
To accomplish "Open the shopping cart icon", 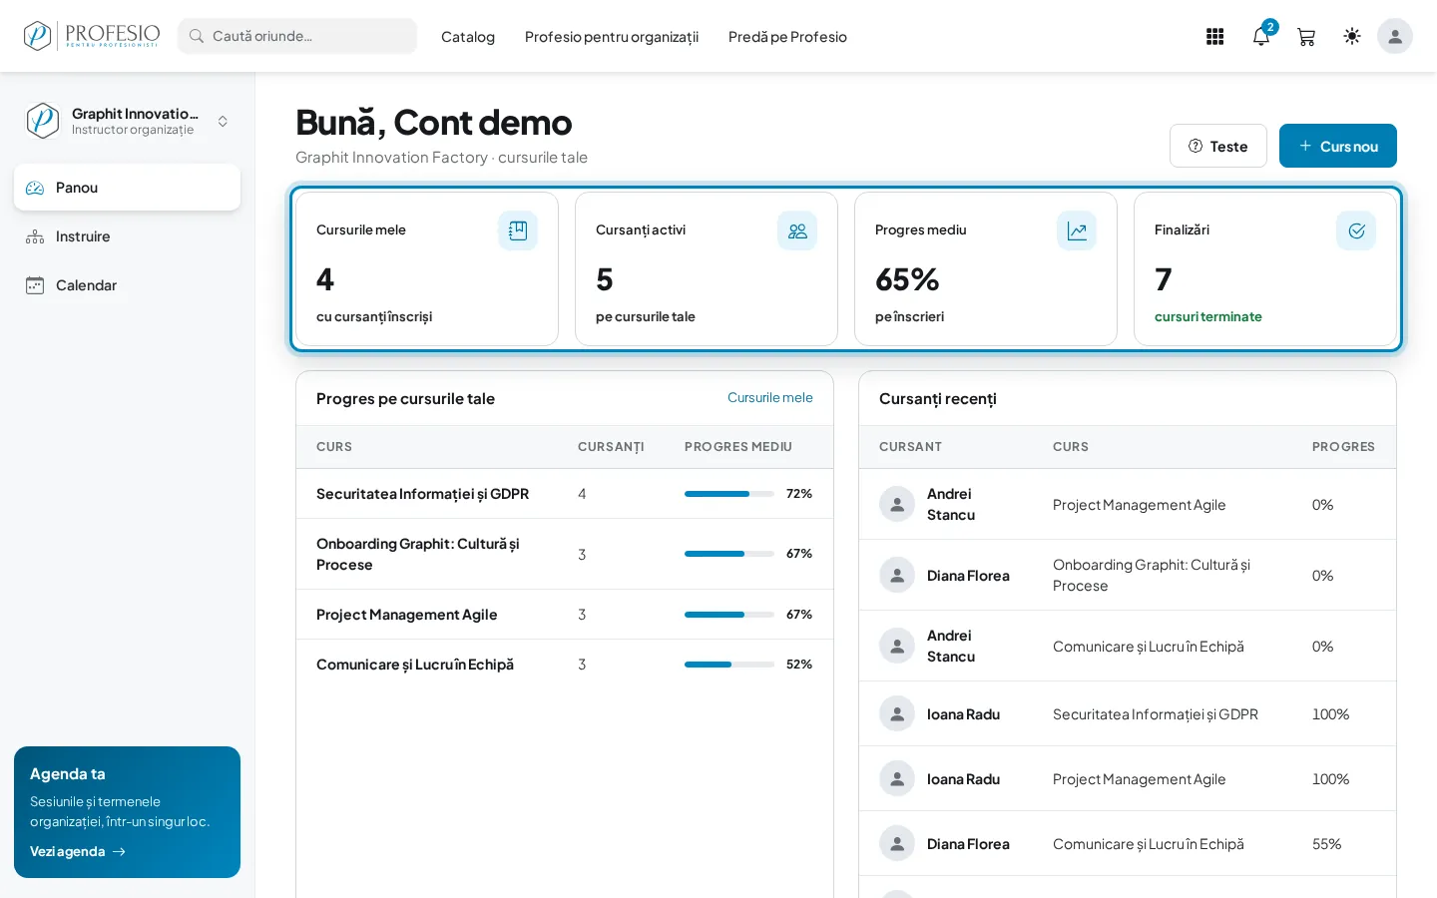I will (x=1305, y=37).
